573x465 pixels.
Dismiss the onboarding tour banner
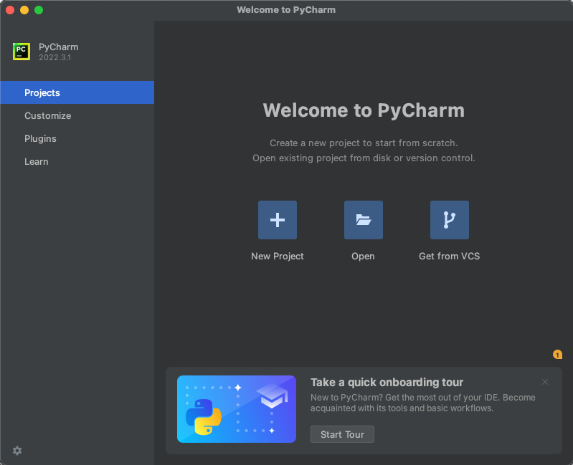(545, 382)
